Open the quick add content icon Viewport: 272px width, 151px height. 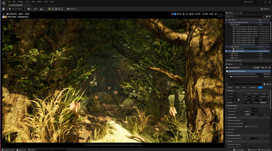pyautogui.click(x=29, y=9)
